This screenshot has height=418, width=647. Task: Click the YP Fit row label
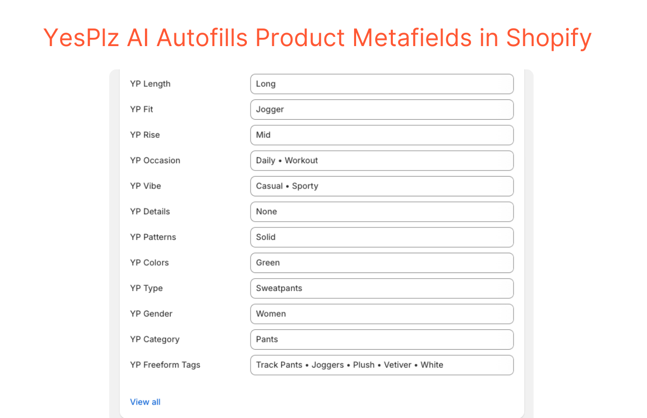[141, 109]
